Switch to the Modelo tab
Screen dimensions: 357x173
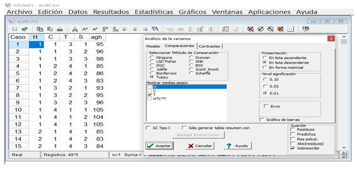153,46
